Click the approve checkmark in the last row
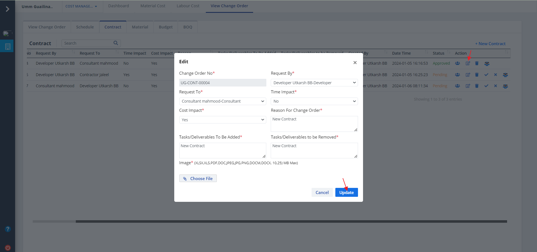Screen dimensions: 537x252 [x=486, y=86]
